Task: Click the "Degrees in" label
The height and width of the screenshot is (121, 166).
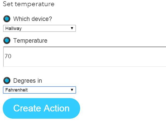Action: pyautogui.click(x=27, y=80)
